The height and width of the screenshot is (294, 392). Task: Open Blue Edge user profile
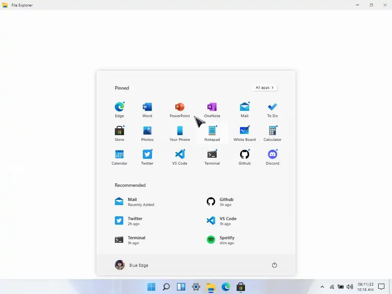pos(132,265)
